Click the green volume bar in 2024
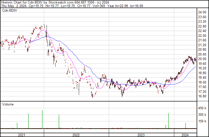Viewport: 209px width, 137px height. (186, 125)
